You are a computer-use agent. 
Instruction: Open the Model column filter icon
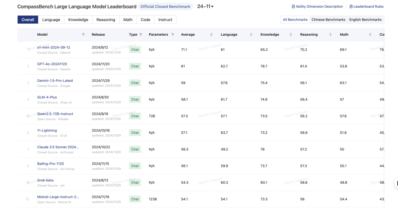coord(83,35)
